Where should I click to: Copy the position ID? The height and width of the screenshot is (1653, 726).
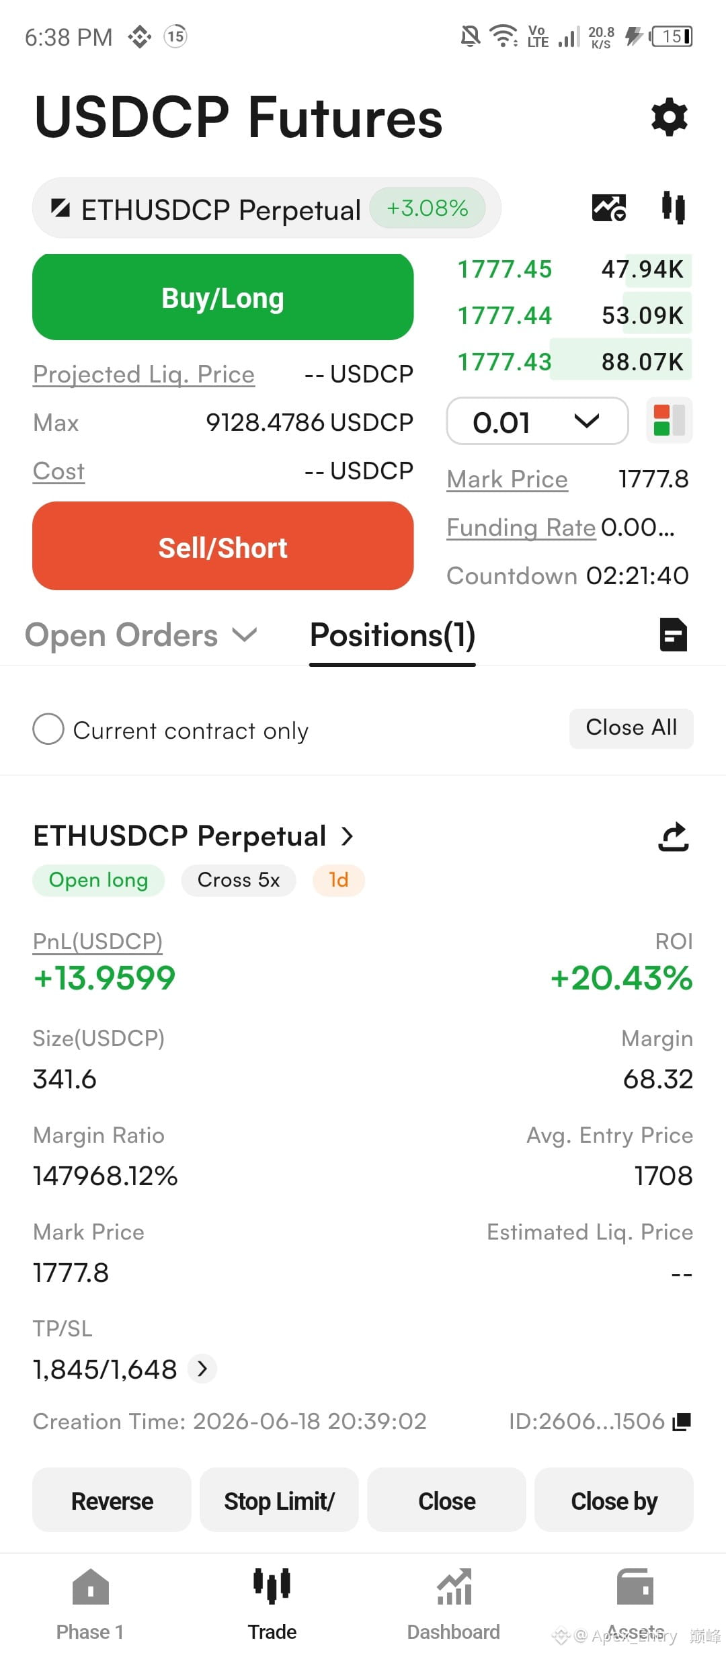point(682,1422)
